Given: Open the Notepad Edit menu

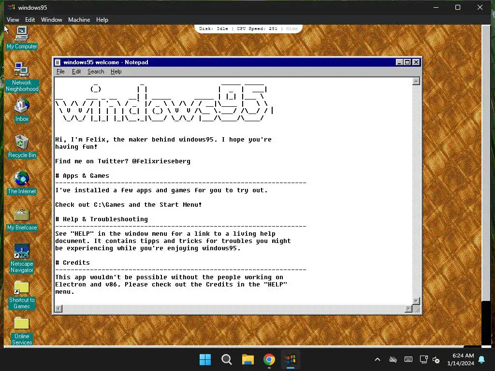Looking at the screenshot, I should (76, 71).
